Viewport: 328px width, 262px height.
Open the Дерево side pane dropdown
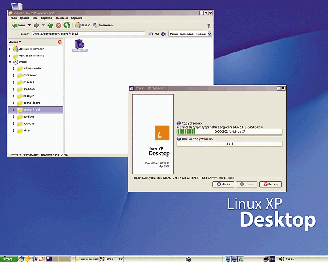click(x=15, y=42)
